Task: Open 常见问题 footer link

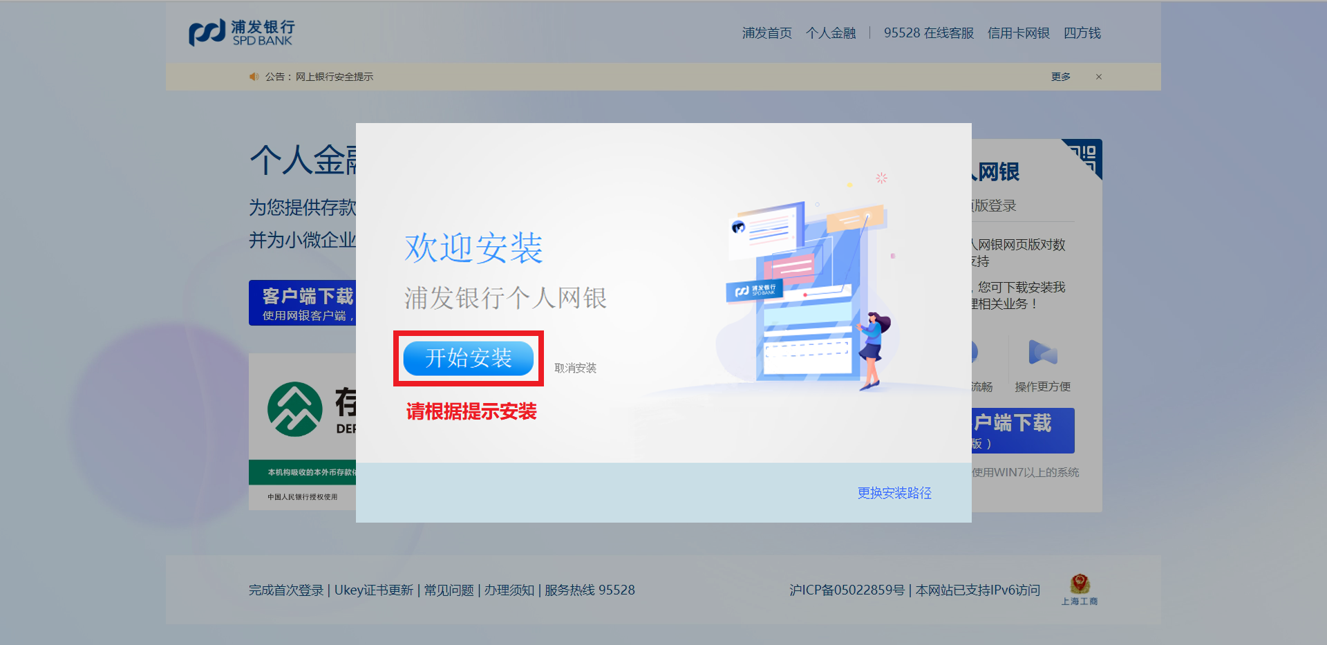Action: pos(449,590)
